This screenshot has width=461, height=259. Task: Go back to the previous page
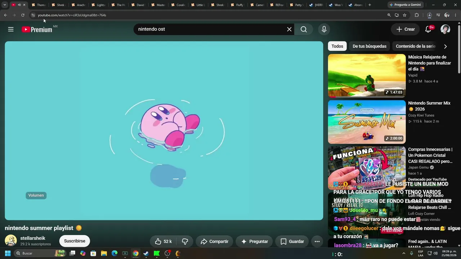coord(5,15)
